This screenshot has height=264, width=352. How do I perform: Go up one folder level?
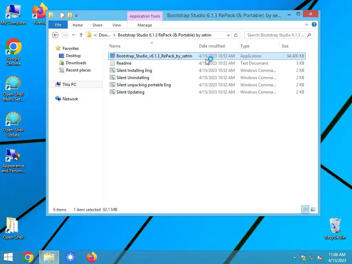click(x=81, y=35)
